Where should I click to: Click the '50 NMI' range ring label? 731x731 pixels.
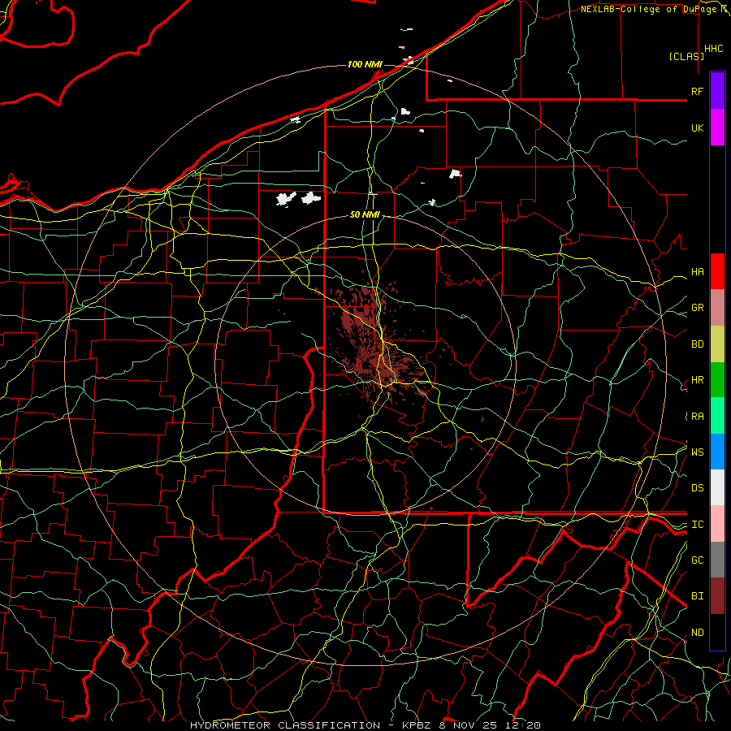365,214
